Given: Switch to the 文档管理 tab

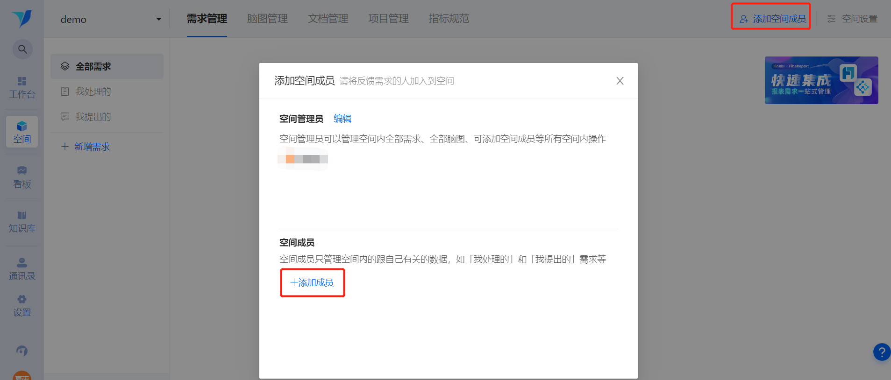Looking at the screenshot, I should (x=328, y=19).
